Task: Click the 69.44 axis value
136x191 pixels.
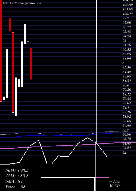Action: (x=127, y=126)
